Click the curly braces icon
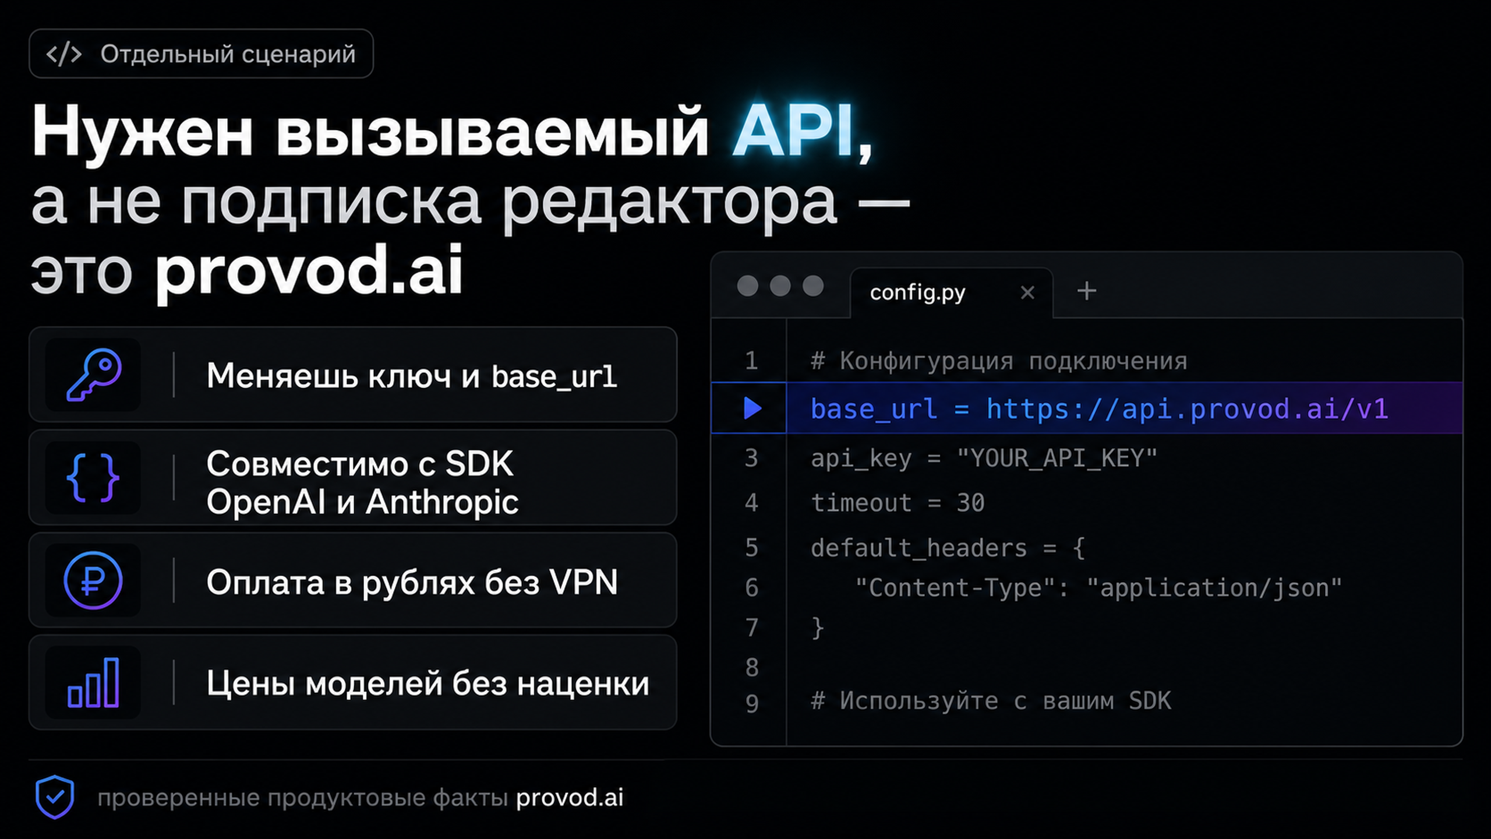This screenshot has height=839, width=1491. 93,478
